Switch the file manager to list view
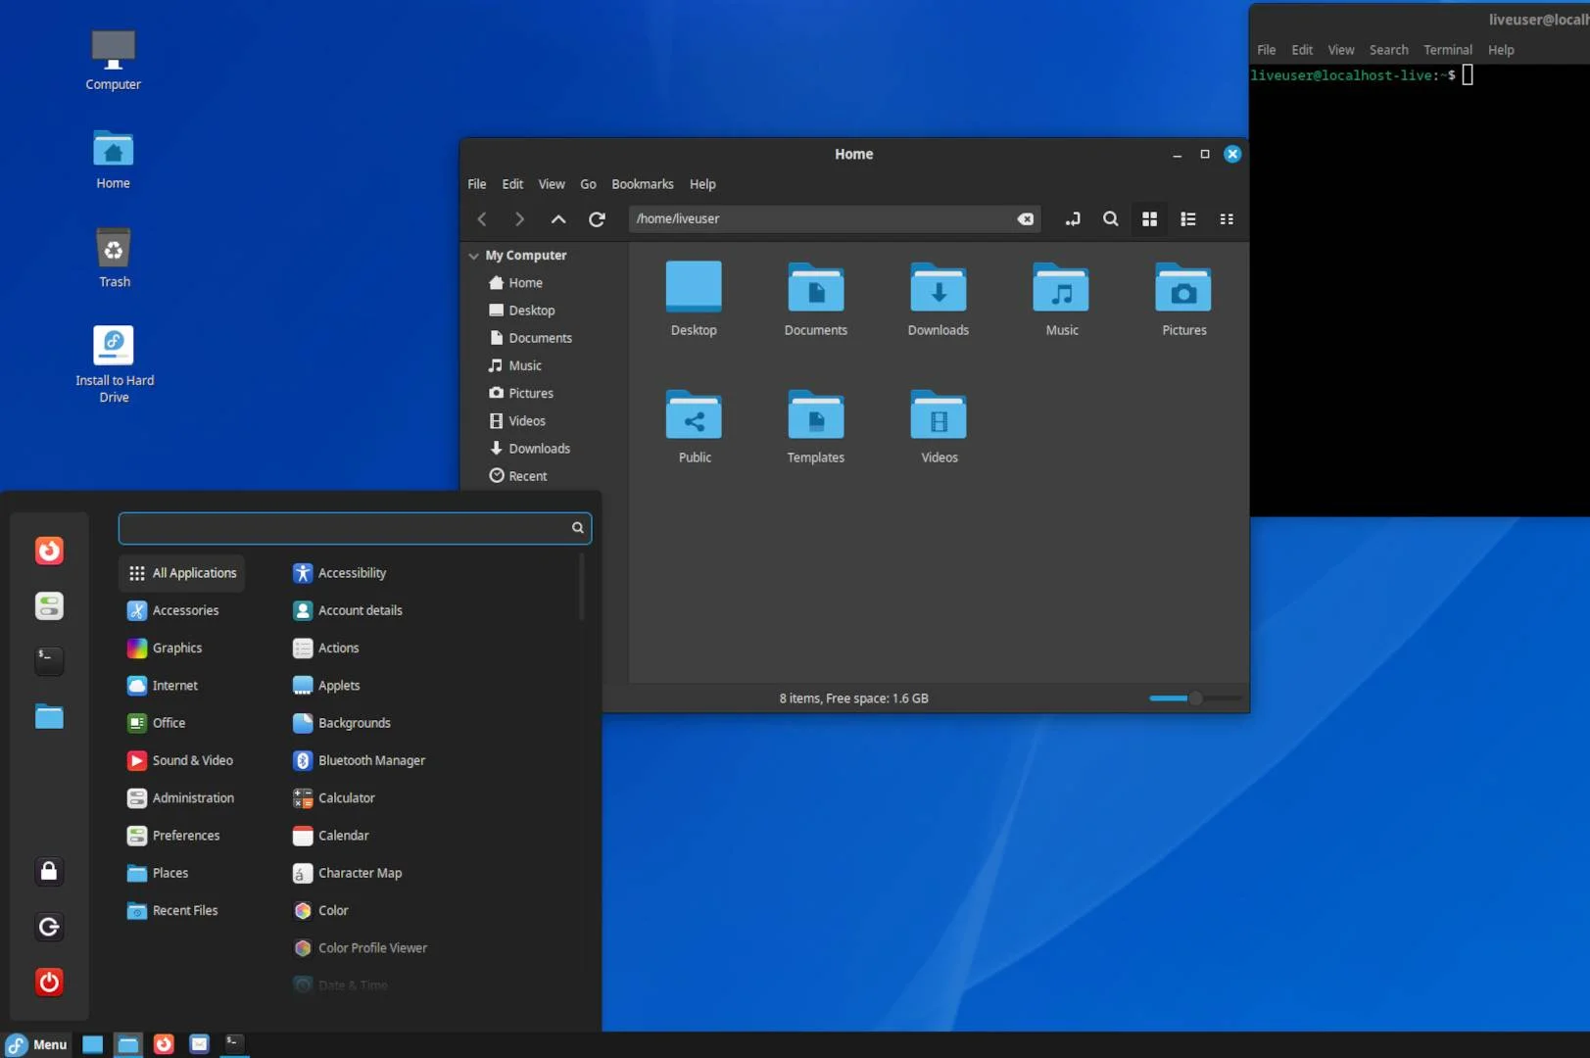The height and width of the screenshot is (1058, 1590). (x=1187, y=218)
